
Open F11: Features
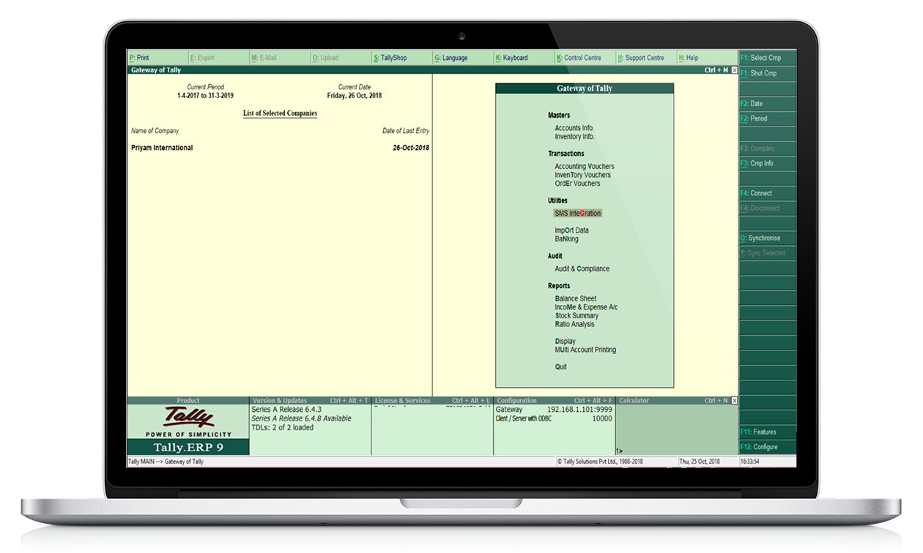[767, 432]
